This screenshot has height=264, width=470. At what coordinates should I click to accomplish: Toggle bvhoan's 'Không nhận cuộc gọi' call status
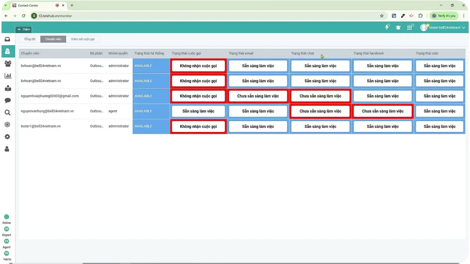point(198,66)
